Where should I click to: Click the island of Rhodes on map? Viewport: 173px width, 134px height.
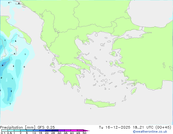tap(134, 91)
